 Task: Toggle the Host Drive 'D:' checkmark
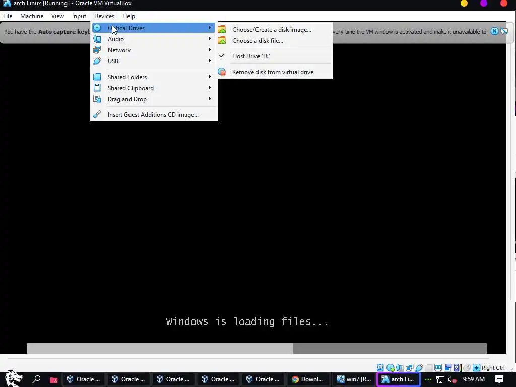(x=222, y=56)
